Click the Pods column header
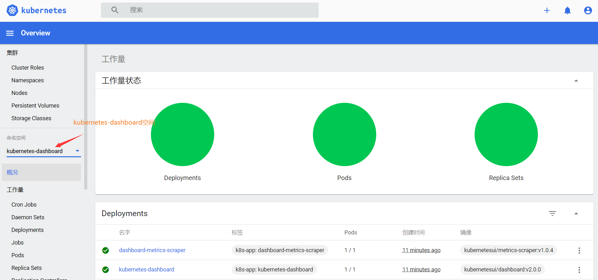Image resolution: width=598 pixels, height=280 pixels. coord(351,233)
